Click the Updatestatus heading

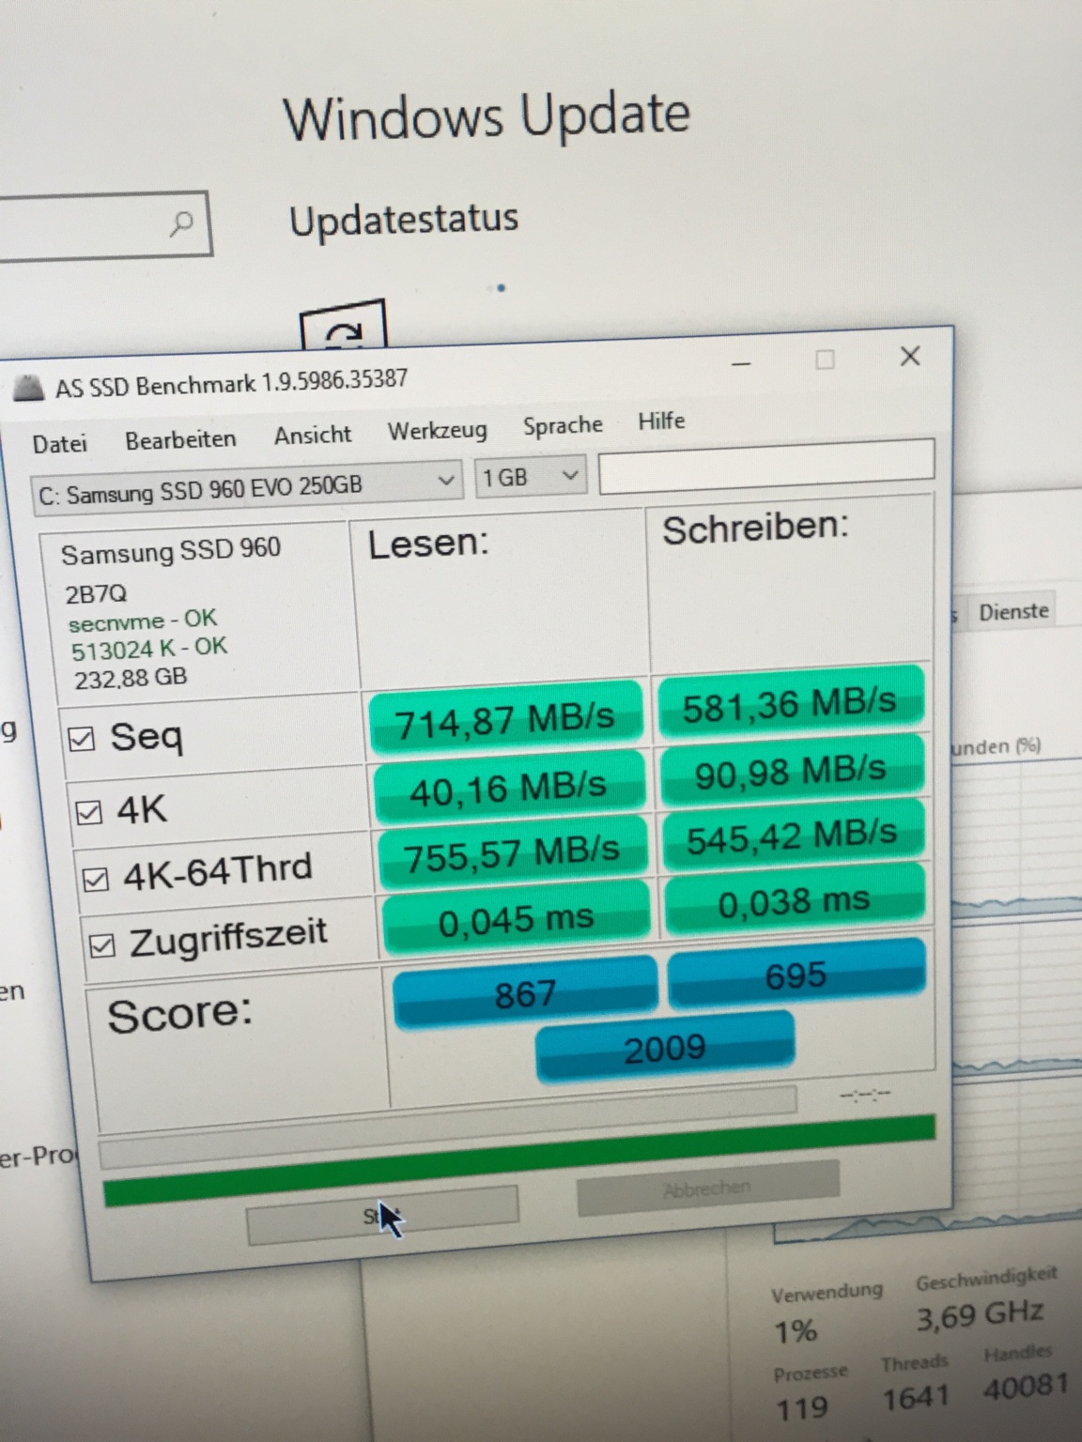(x=403, y=221)
